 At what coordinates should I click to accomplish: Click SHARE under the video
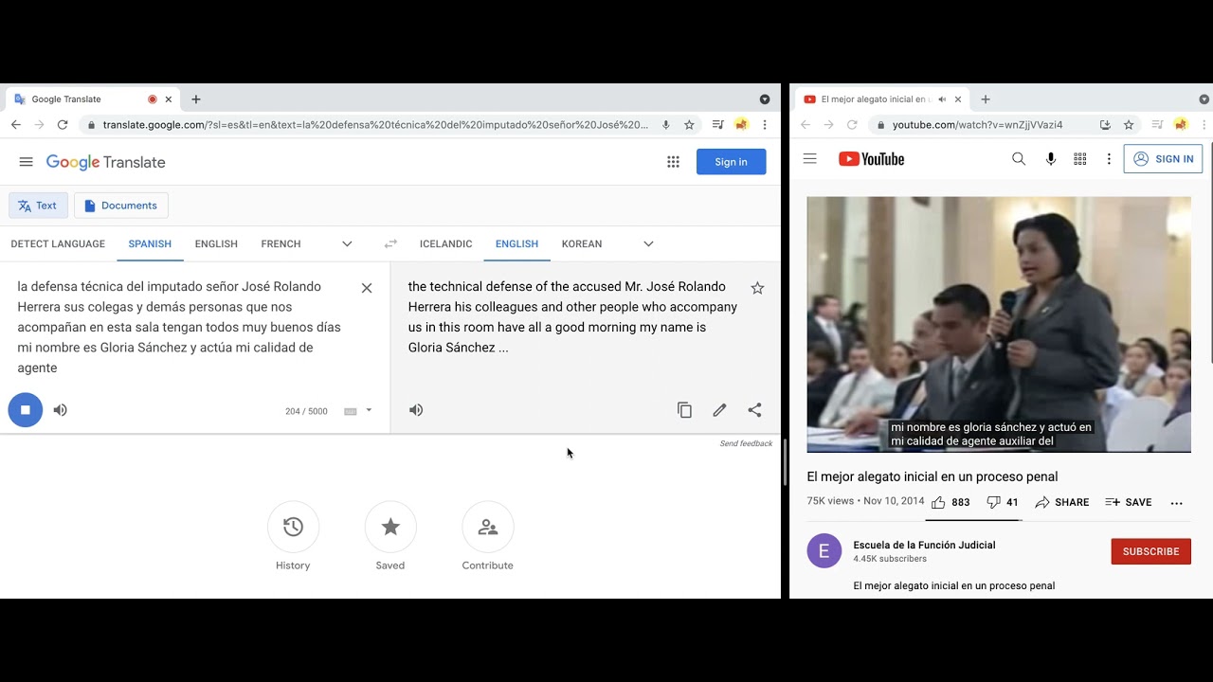coord(1062,502)
